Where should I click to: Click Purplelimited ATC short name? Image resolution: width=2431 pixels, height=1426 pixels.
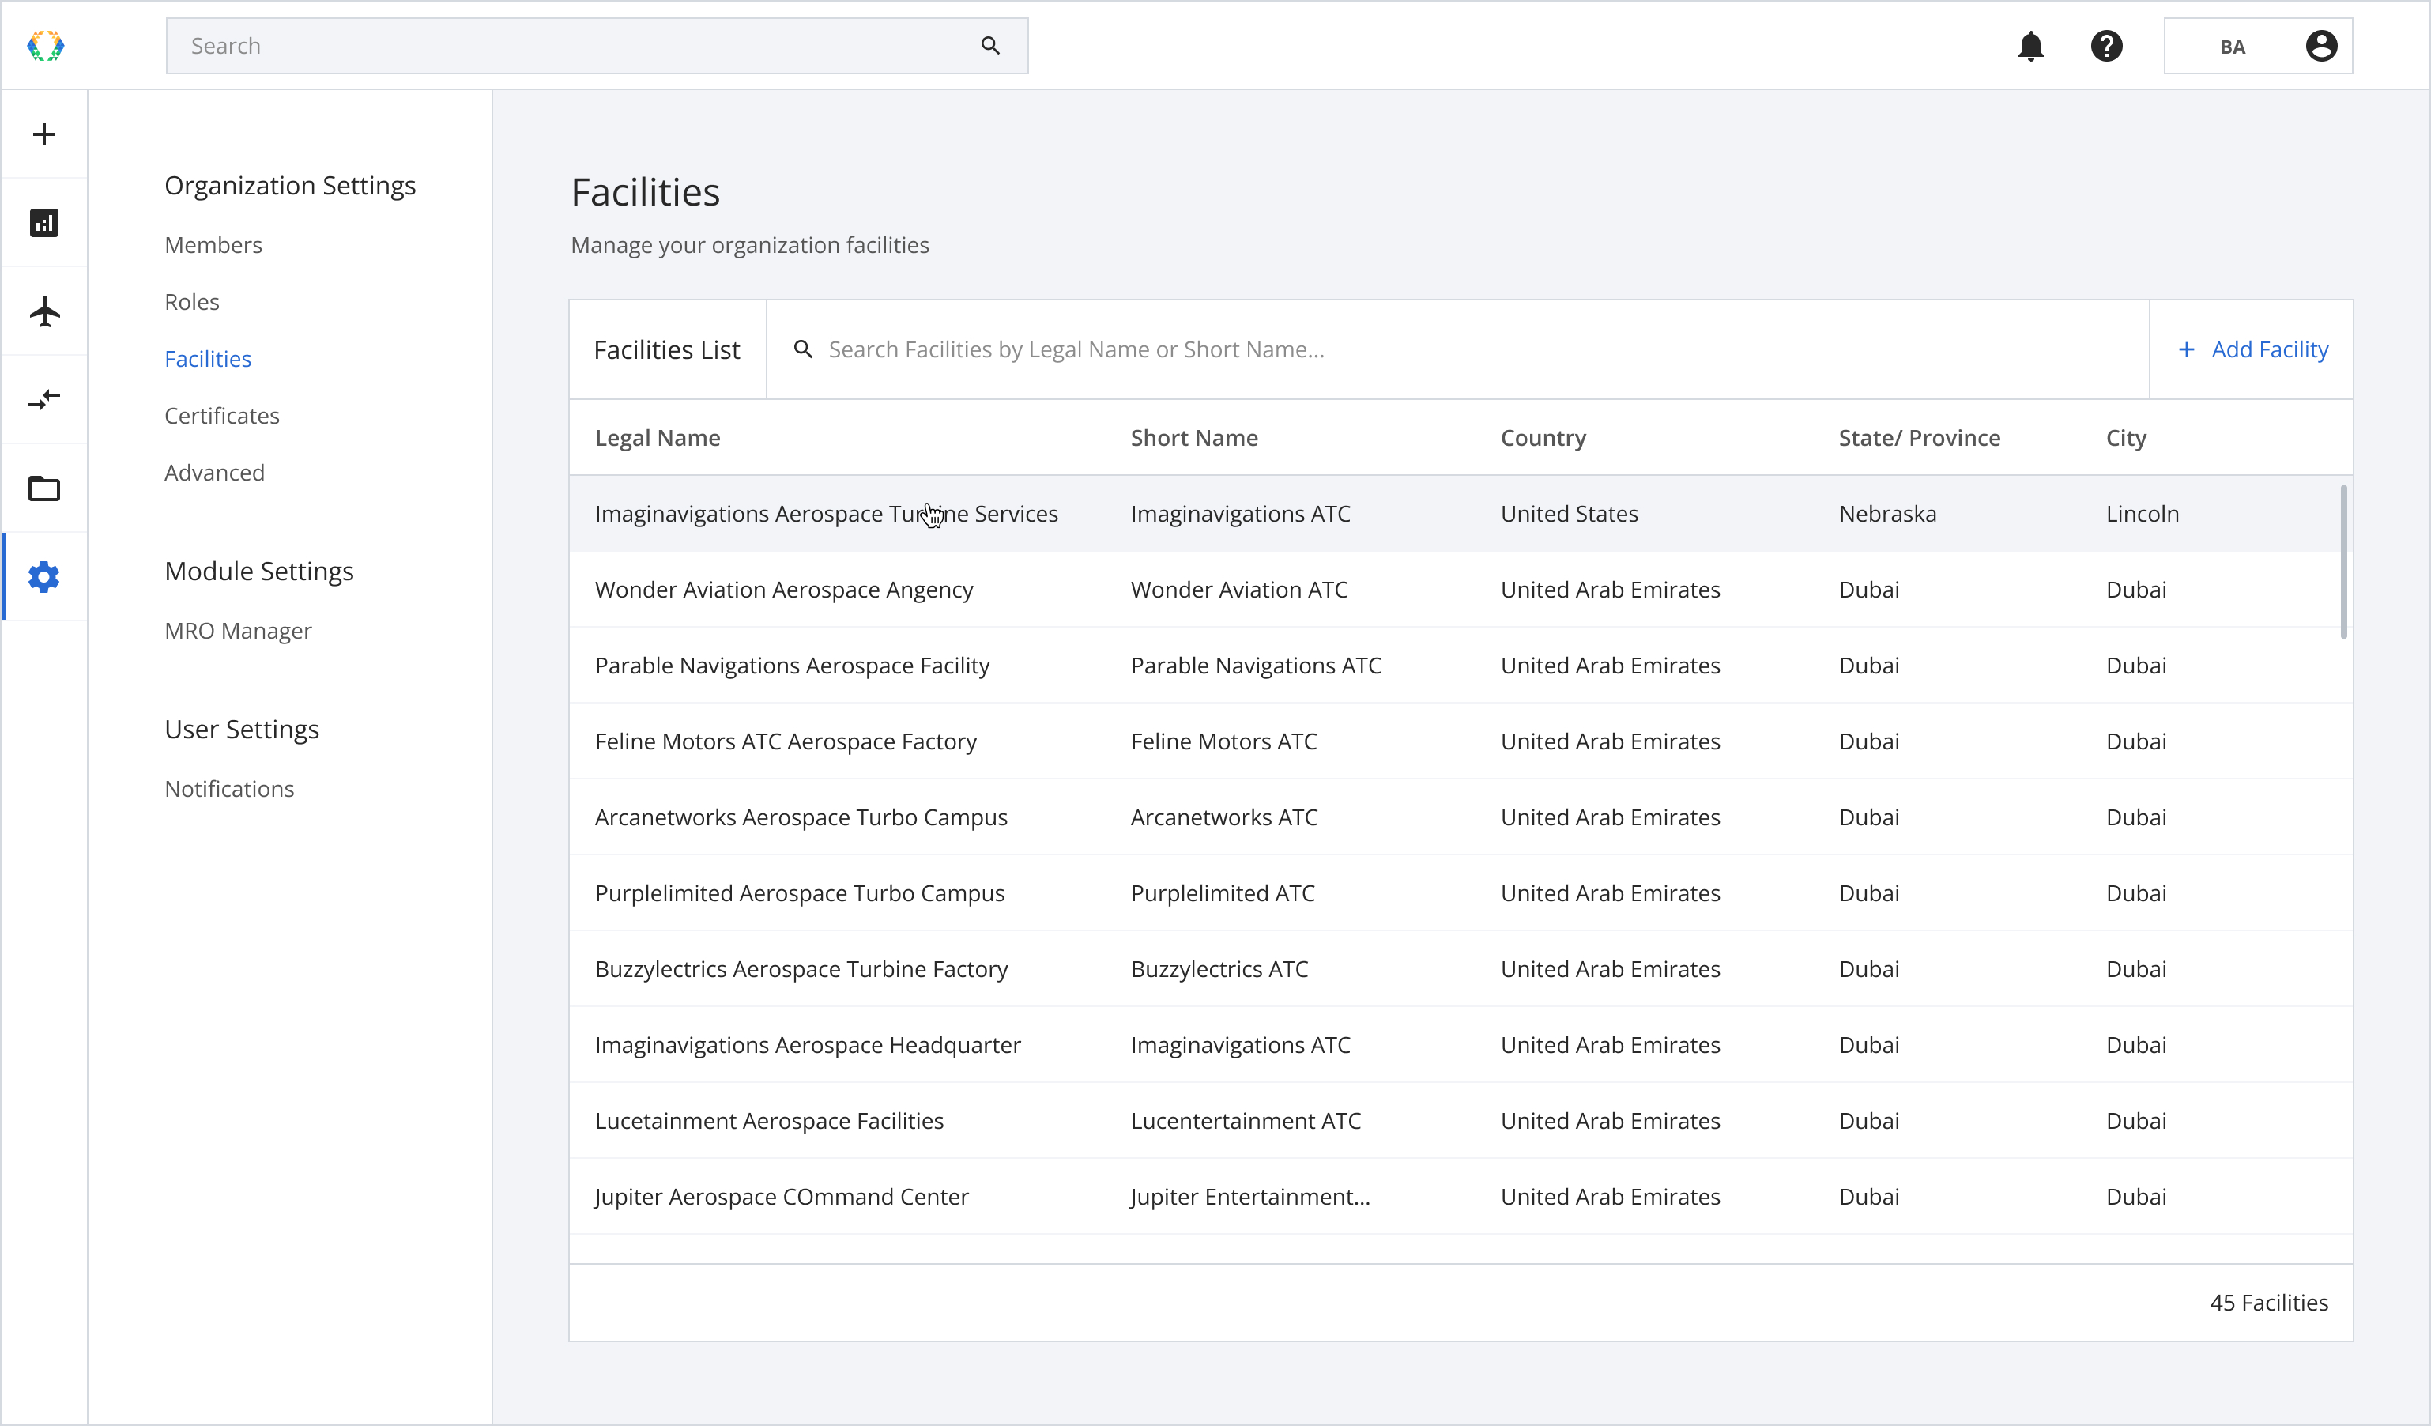coord(1223,893)
